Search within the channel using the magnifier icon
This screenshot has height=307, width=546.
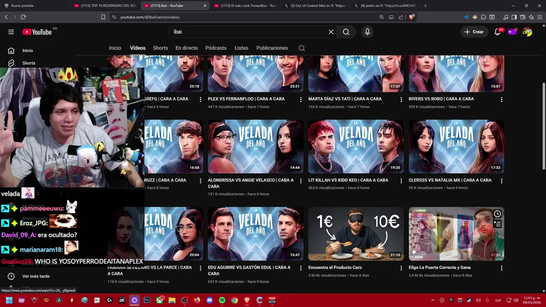(302, 48)
